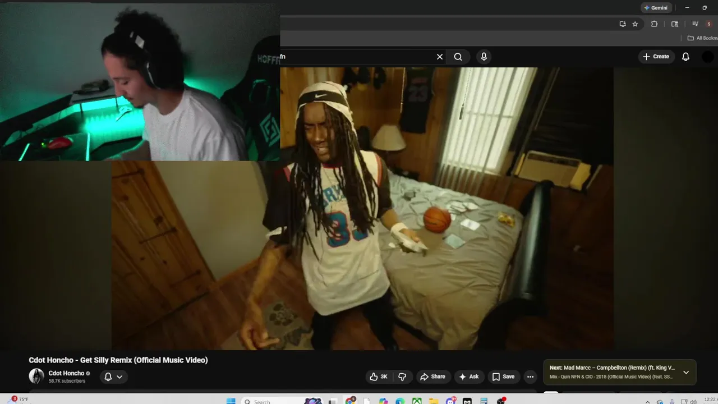Open microphone icon in system tray
The height and width of the screenshot is (404, 718).
point(672,402)
